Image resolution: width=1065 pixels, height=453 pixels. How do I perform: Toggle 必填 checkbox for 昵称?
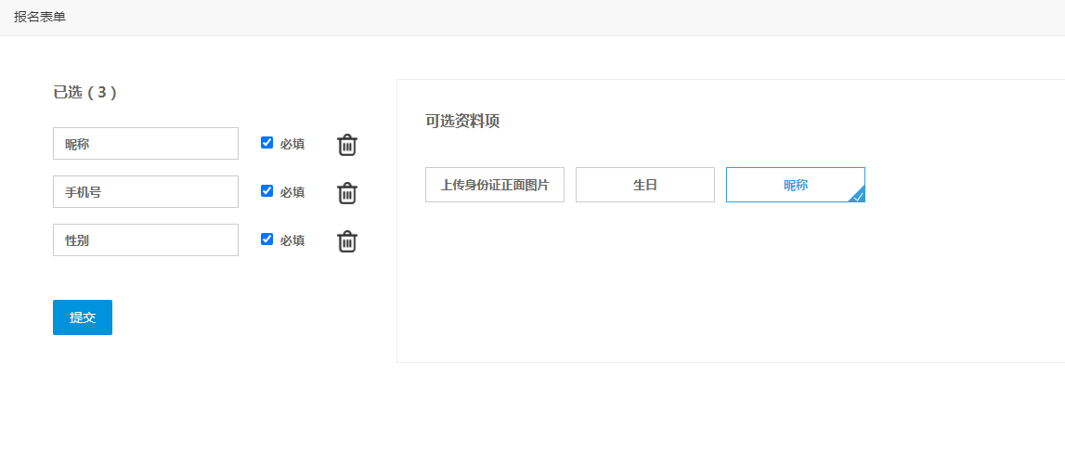[x=266, y=143]
